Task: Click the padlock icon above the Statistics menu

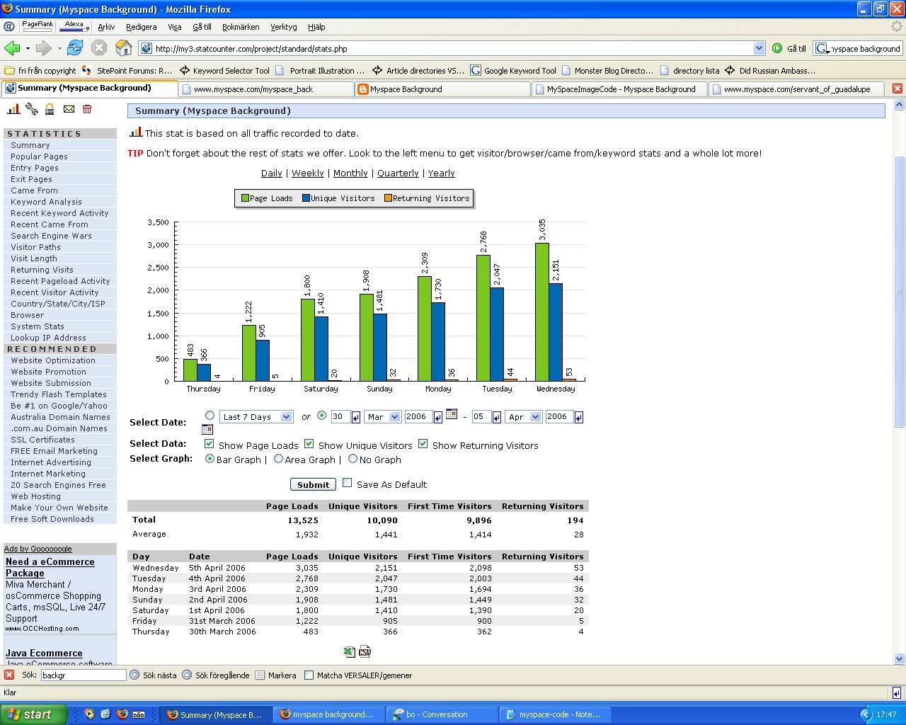Action: (50, 109)
